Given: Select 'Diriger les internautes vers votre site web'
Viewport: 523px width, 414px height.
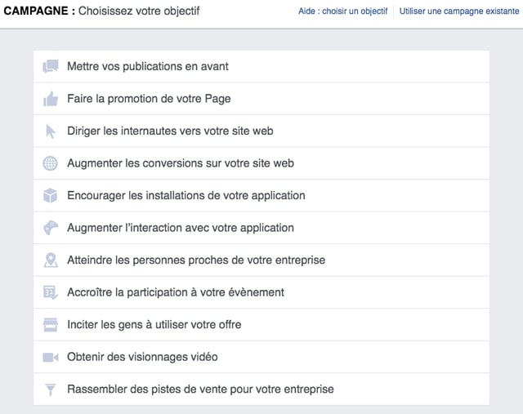Looking at the screenshot, I should tap(170, 131).
